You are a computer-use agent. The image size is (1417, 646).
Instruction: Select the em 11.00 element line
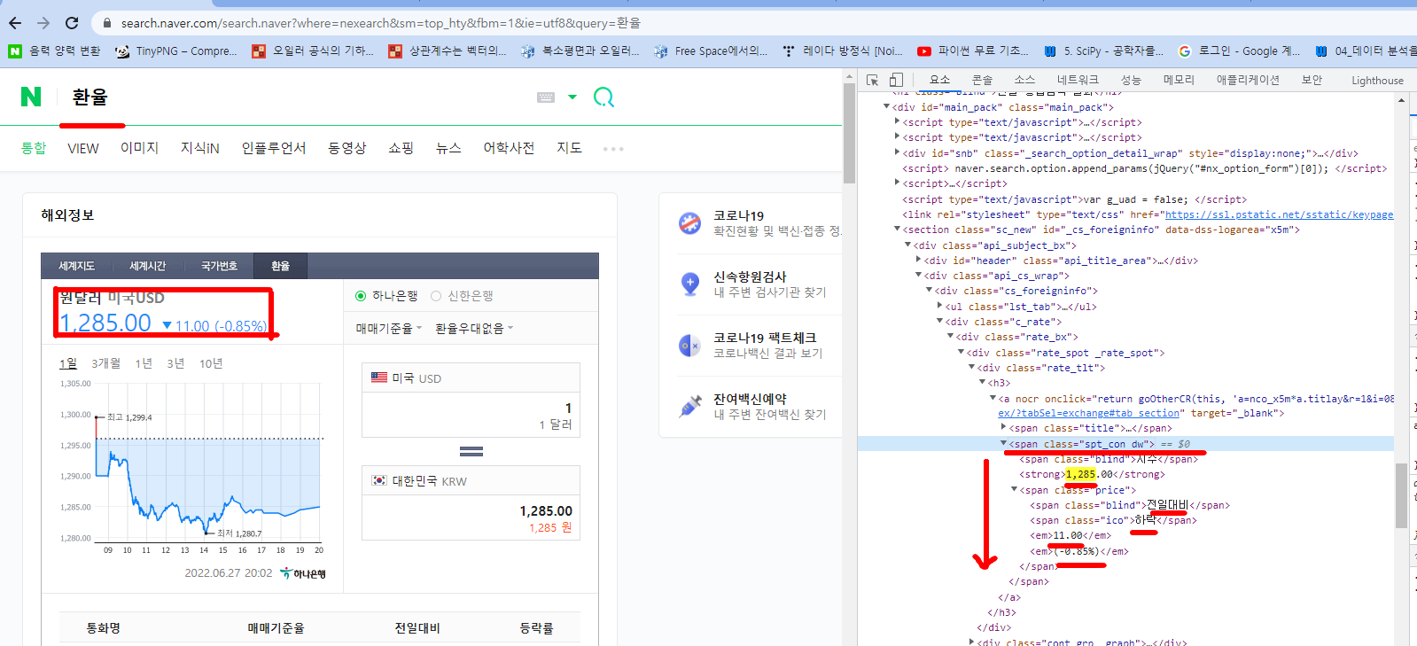[x=1071, y=535]
